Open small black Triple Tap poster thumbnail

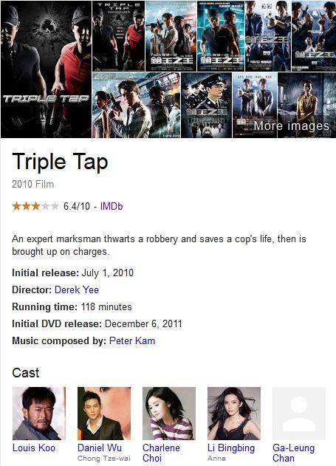pyautogui.click(x=119, y=36)
